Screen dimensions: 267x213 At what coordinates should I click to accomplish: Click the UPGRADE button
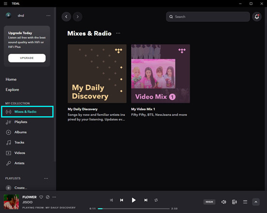[x=27, y=58]
